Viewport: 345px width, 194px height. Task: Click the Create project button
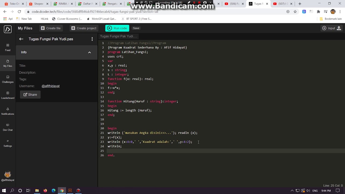(84, 28)
